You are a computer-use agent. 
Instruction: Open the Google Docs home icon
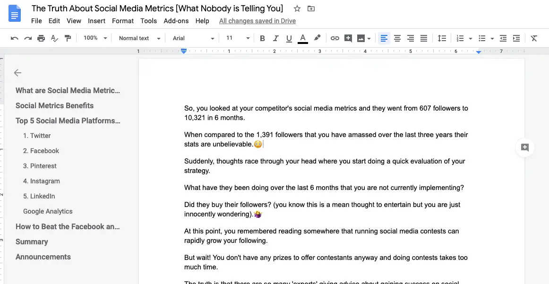click(15, 13)
